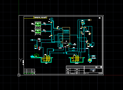The height and width of the screenshot is (90, 123).
Task: Click the cyan arrow-shaped tag on the left
Action: (33, 40)
